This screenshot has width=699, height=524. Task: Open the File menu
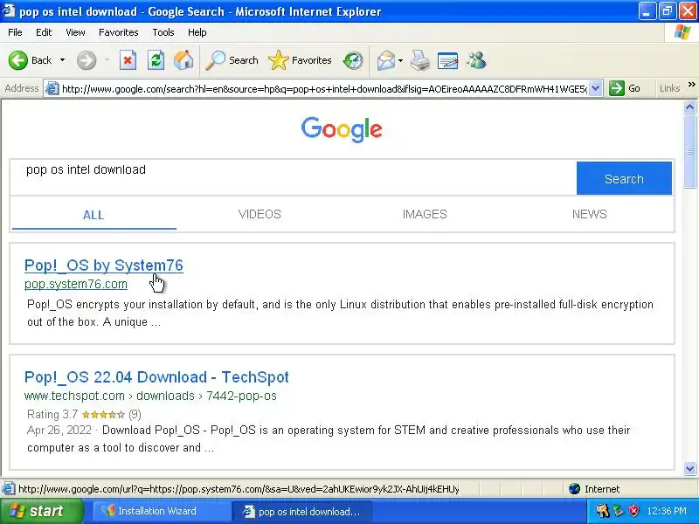coord(15,32)
